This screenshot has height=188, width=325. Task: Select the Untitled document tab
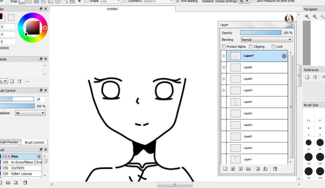coord(112,9)
